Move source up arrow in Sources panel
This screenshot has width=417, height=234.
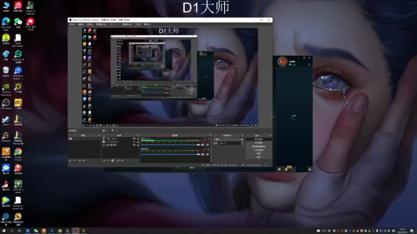118,161
